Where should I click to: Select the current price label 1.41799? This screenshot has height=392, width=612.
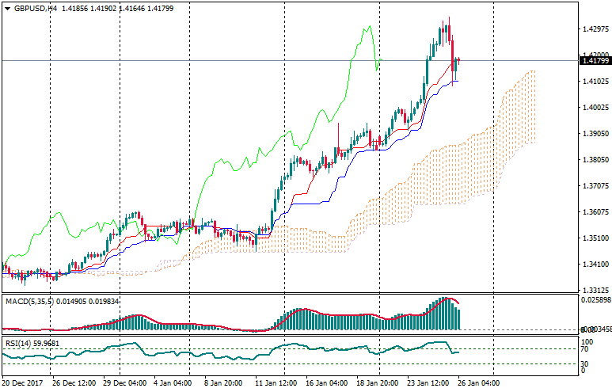(594, 60)
